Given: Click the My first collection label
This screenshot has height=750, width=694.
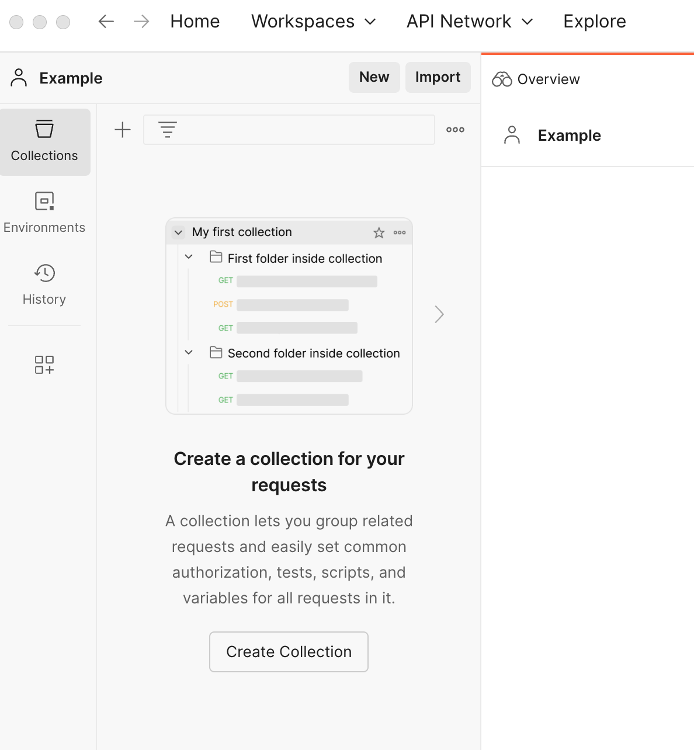Looking at the screenshot, I should click(x=242, y=232).
